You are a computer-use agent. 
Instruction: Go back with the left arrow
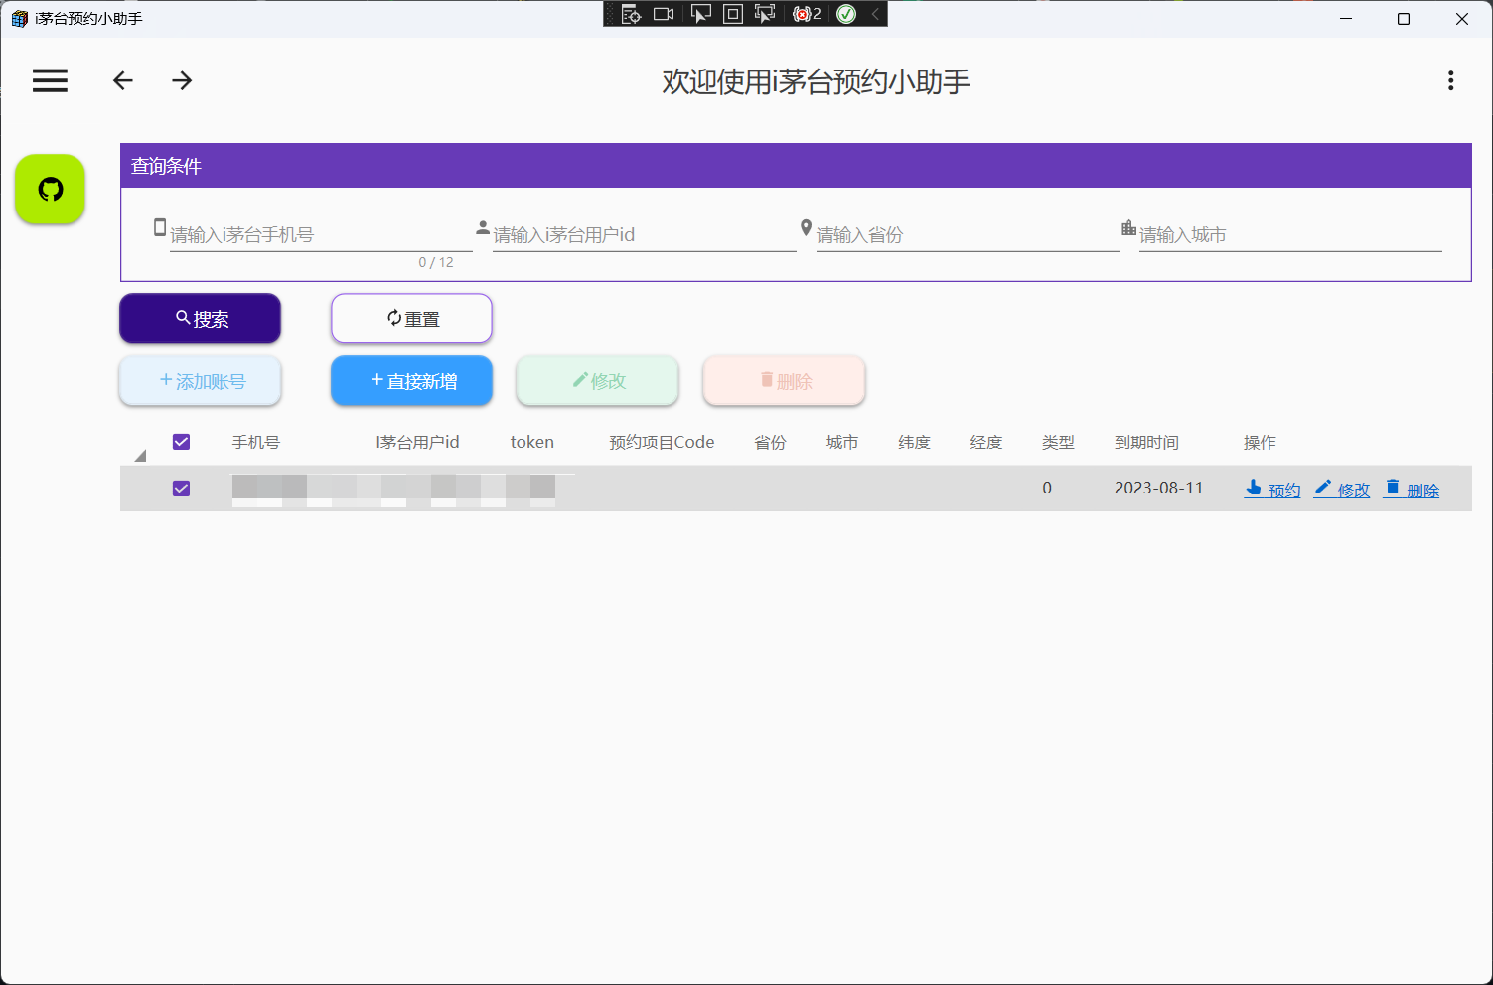123,80
